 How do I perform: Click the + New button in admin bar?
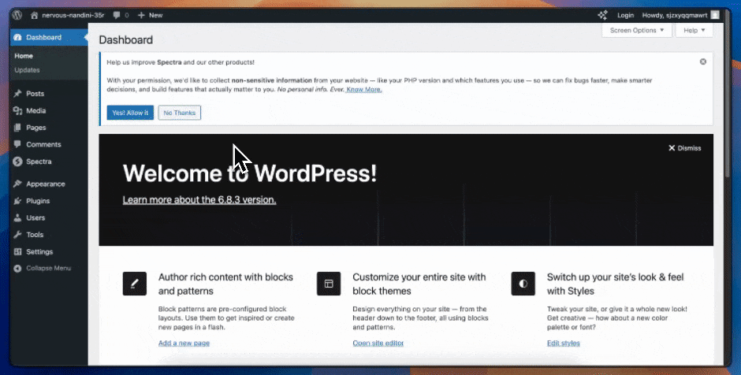(150, 15)
